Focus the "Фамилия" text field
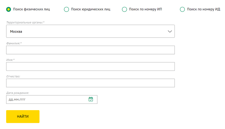Screen dimensions: 225x129 coord(90,50)
